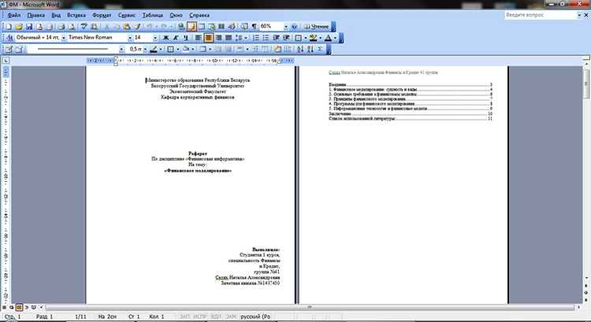The width and height of the screenshot is (591, 322).
Task: Switch to normal view at bottom left
Action: coord(5,307)
